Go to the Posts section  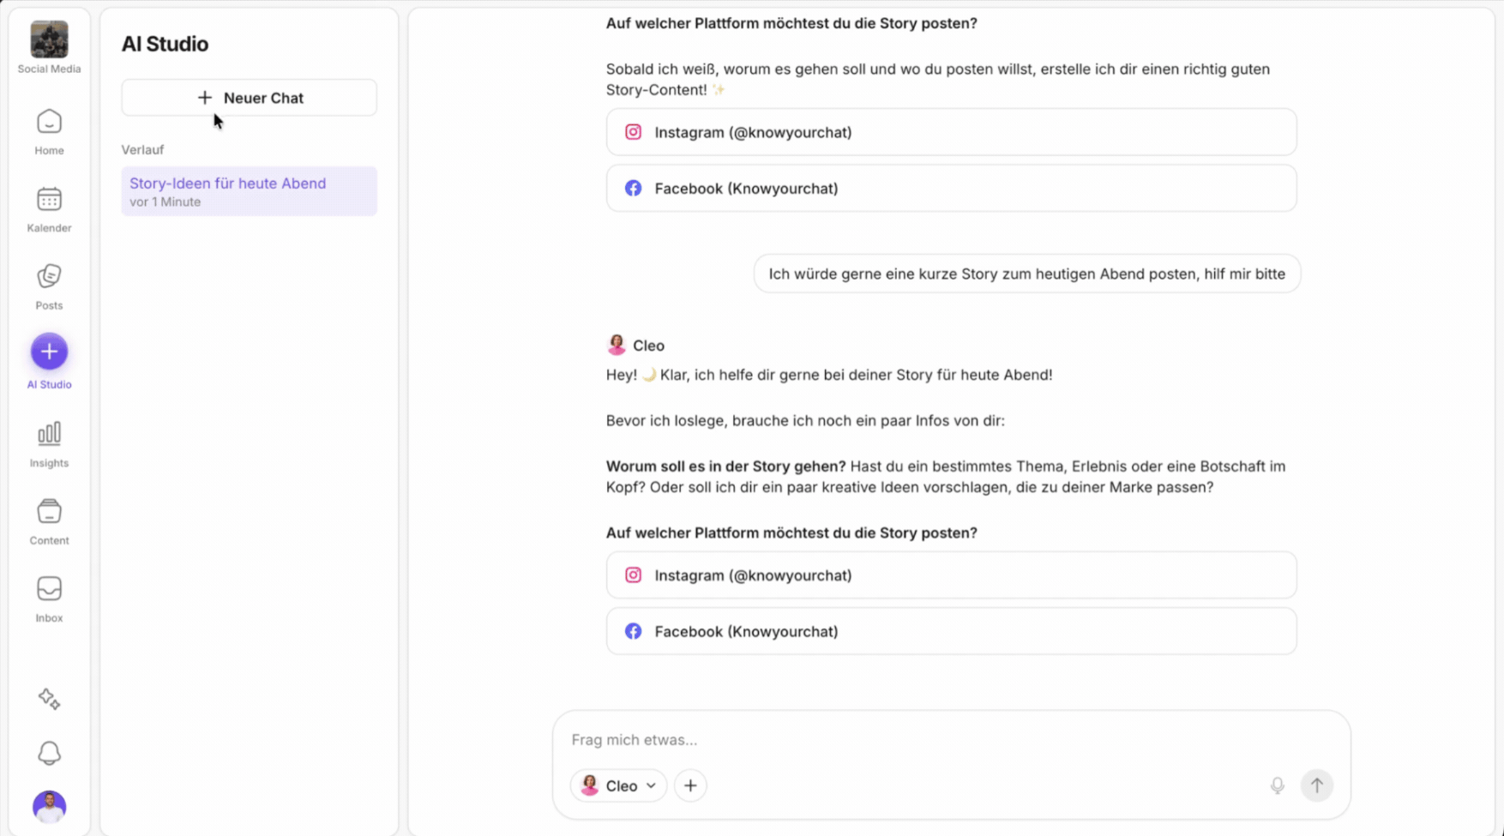click(49, 286)
